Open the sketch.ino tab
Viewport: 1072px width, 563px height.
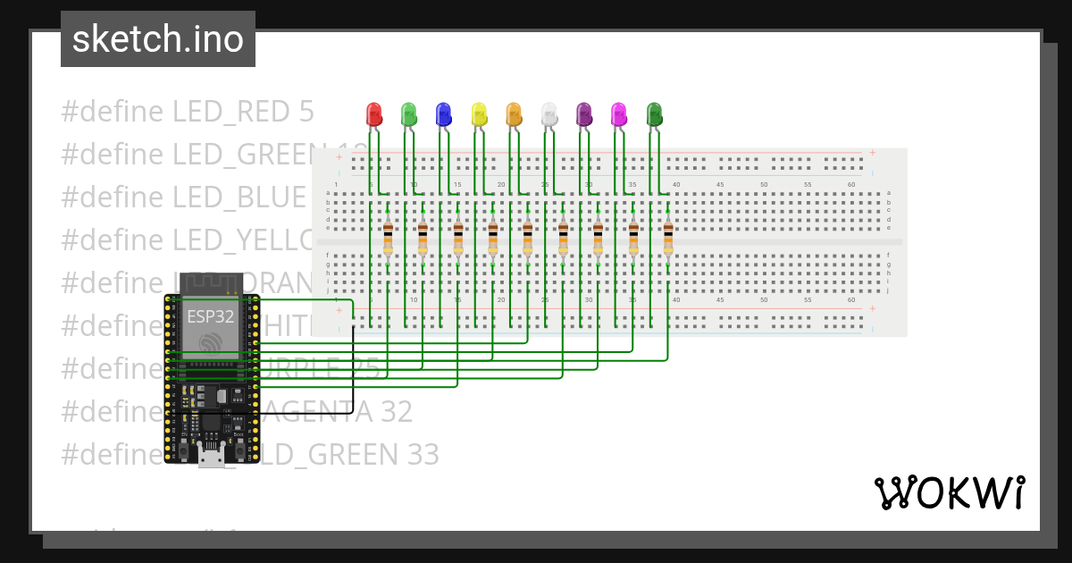pos(157,38)
